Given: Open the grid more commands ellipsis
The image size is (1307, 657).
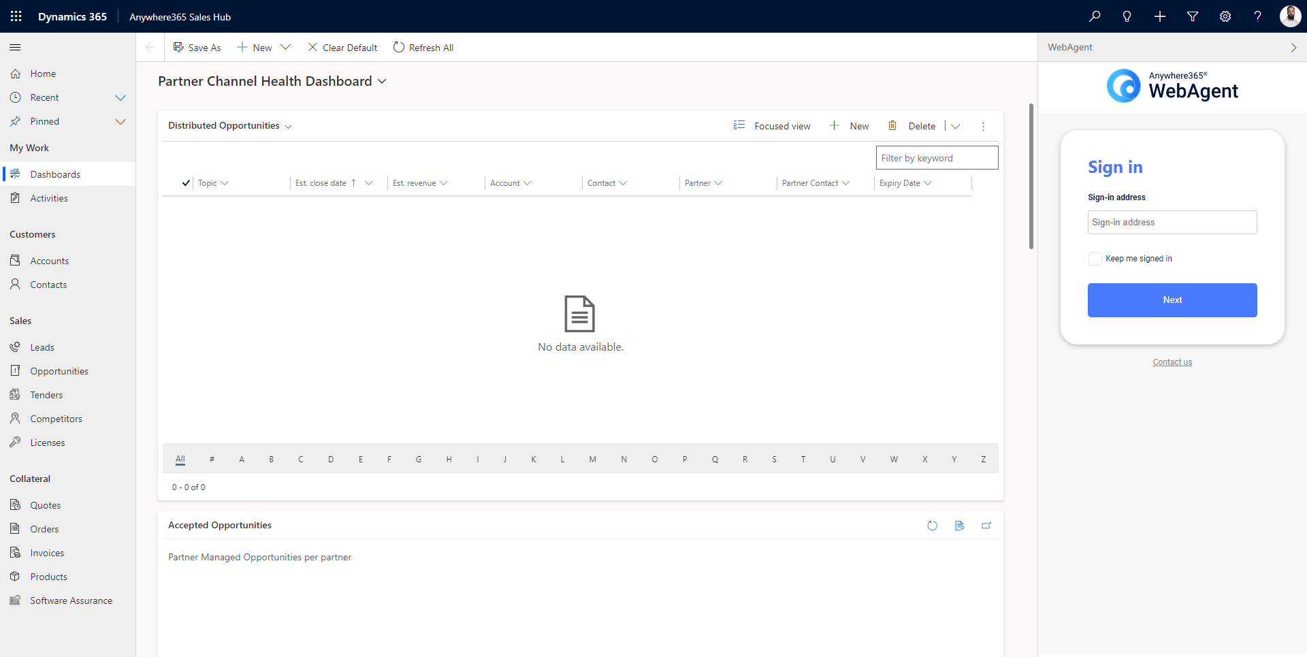Looking at the screenshot, I should (983, 126).
